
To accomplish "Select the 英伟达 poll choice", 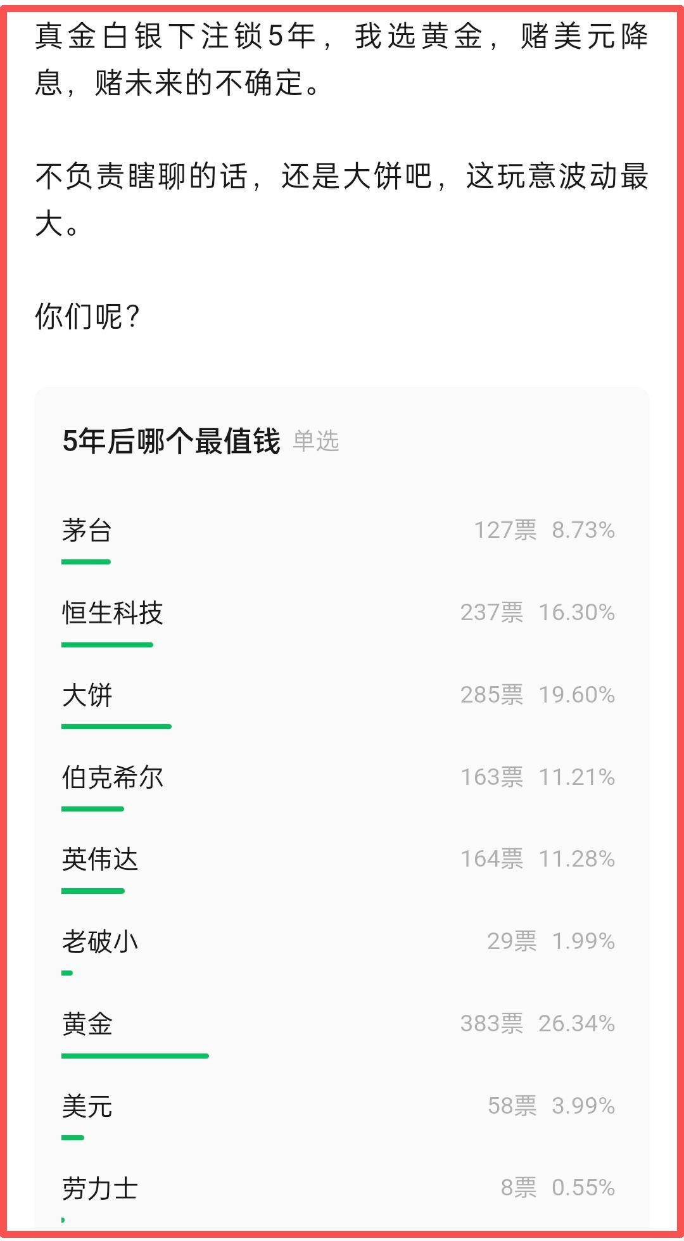I will point(100,859).
